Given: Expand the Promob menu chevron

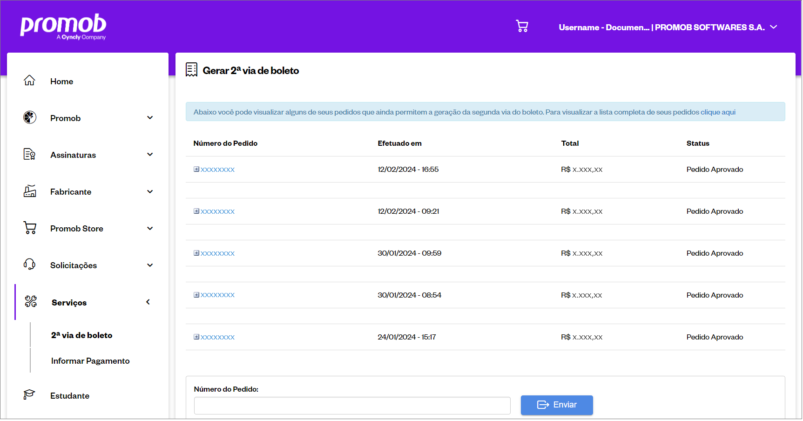Looking at the screenshot, I should [150, 118].
